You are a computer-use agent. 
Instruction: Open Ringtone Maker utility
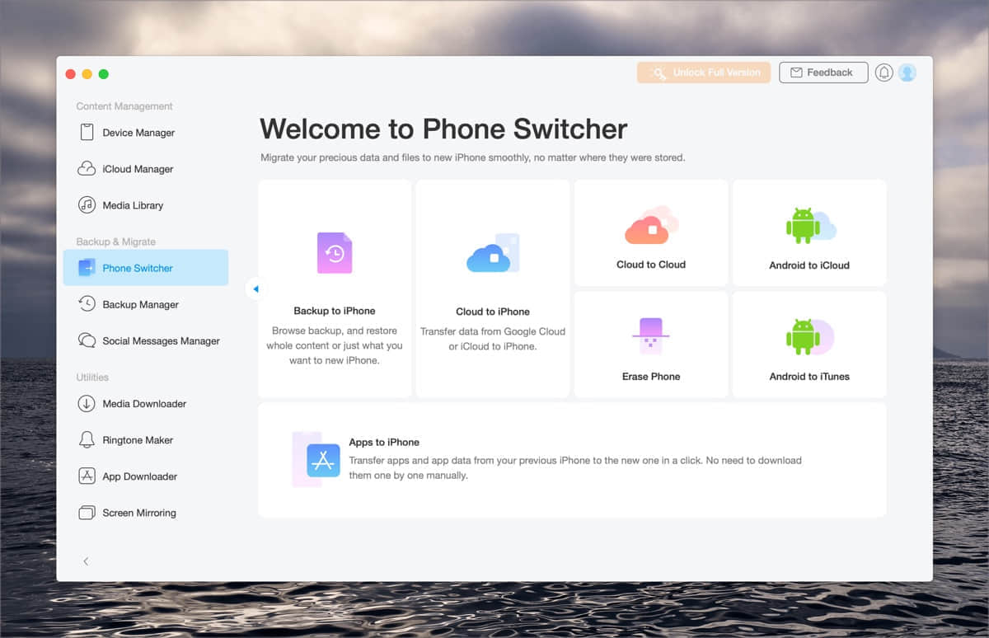146,440
